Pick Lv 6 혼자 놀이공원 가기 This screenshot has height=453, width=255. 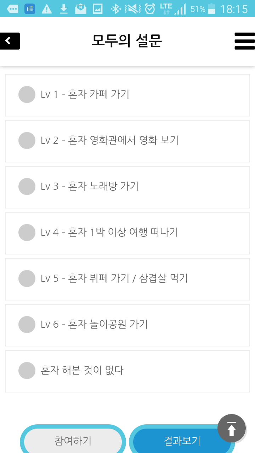click(x=127, y=325)
